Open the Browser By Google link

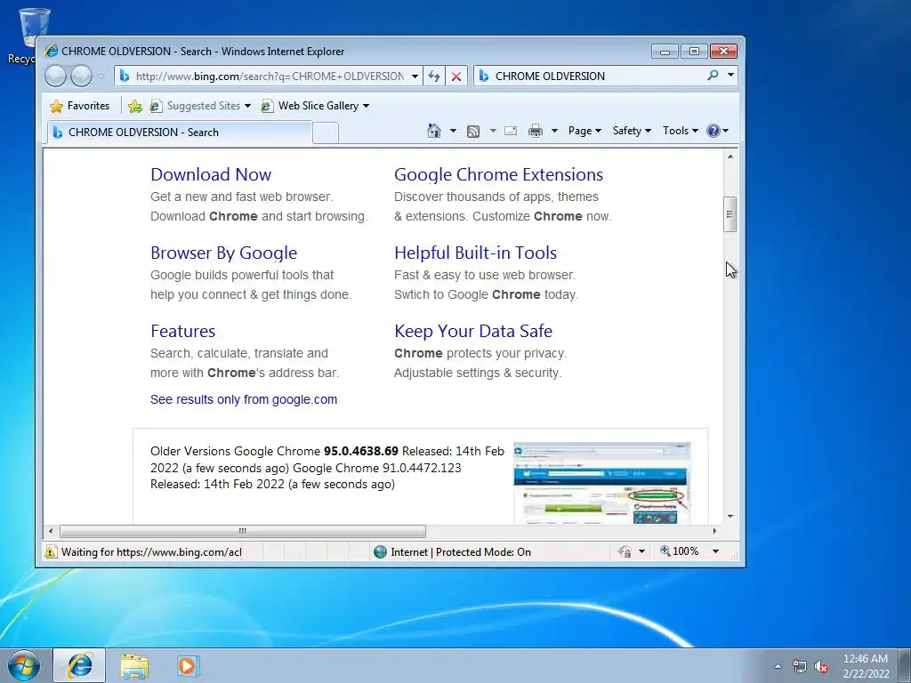(x=223, y=253)
